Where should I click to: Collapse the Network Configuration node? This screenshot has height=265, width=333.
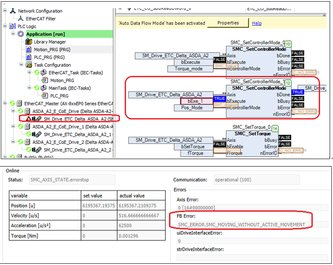[5, 11]
